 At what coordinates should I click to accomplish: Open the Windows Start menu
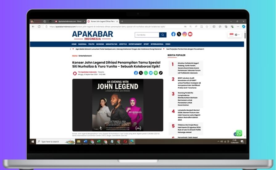click(x=32, y=142)
